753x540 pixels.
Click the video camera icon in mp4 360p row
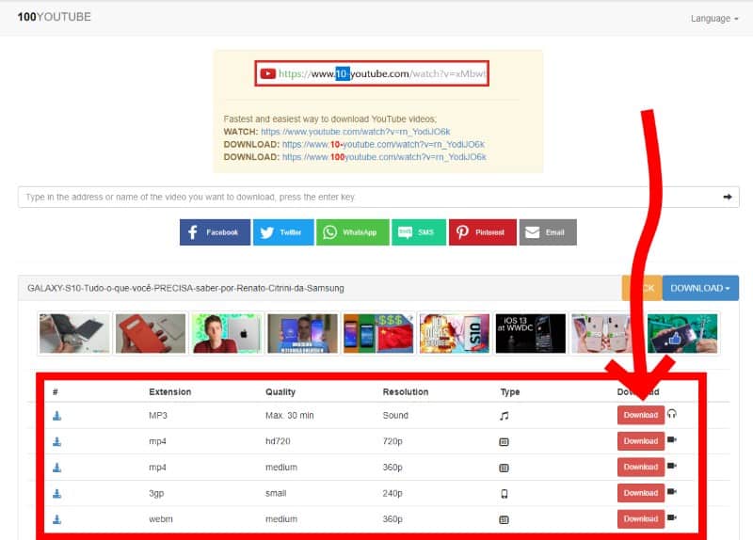click(x=672, y=466)
